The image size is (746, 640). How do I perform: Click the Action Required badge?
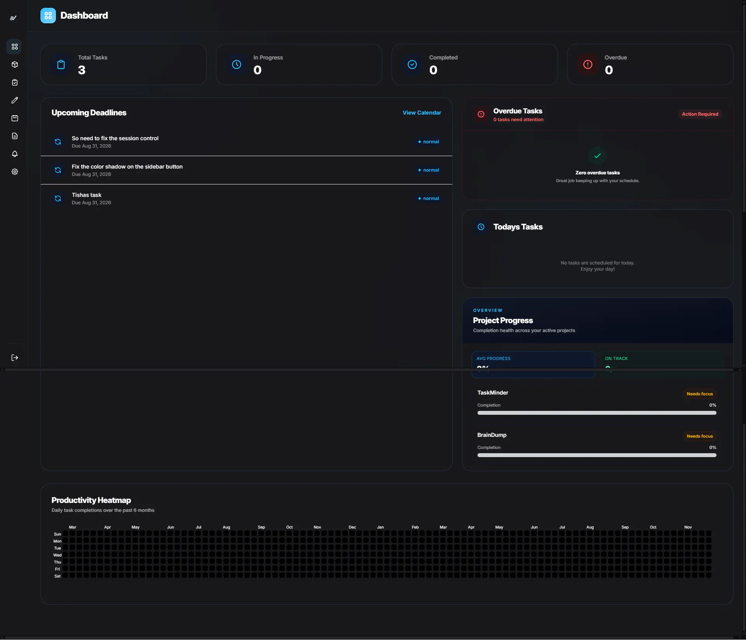[700, 114]
